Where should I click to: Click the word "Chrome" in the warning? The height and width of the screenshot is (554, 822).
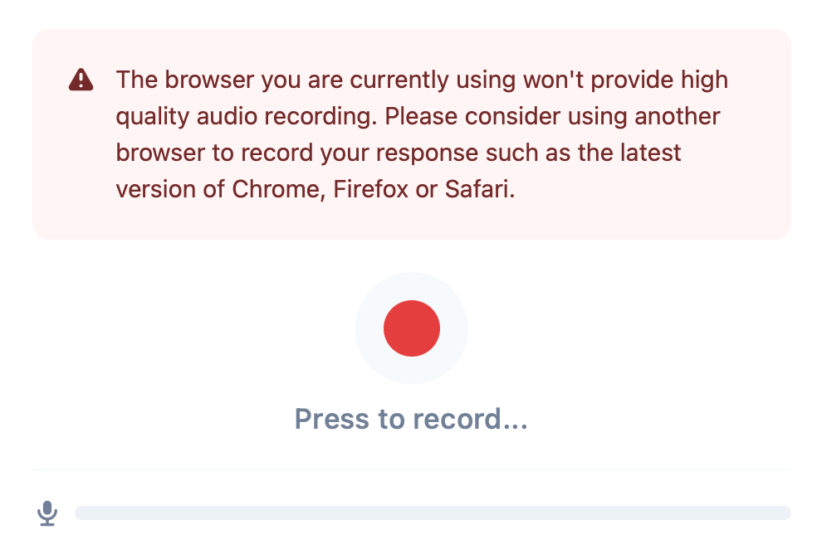pos(278,189)
